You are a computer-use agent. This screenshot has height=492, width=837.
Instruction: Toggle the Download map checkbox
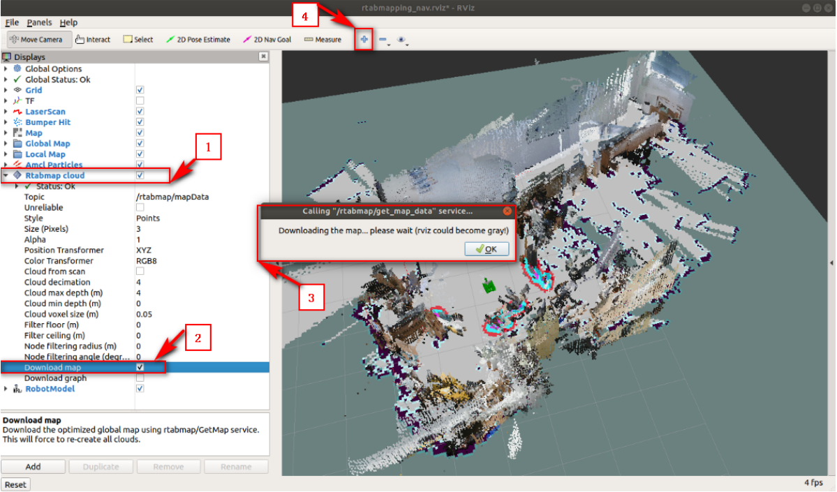pyautogui.click(x=140, y=367)
